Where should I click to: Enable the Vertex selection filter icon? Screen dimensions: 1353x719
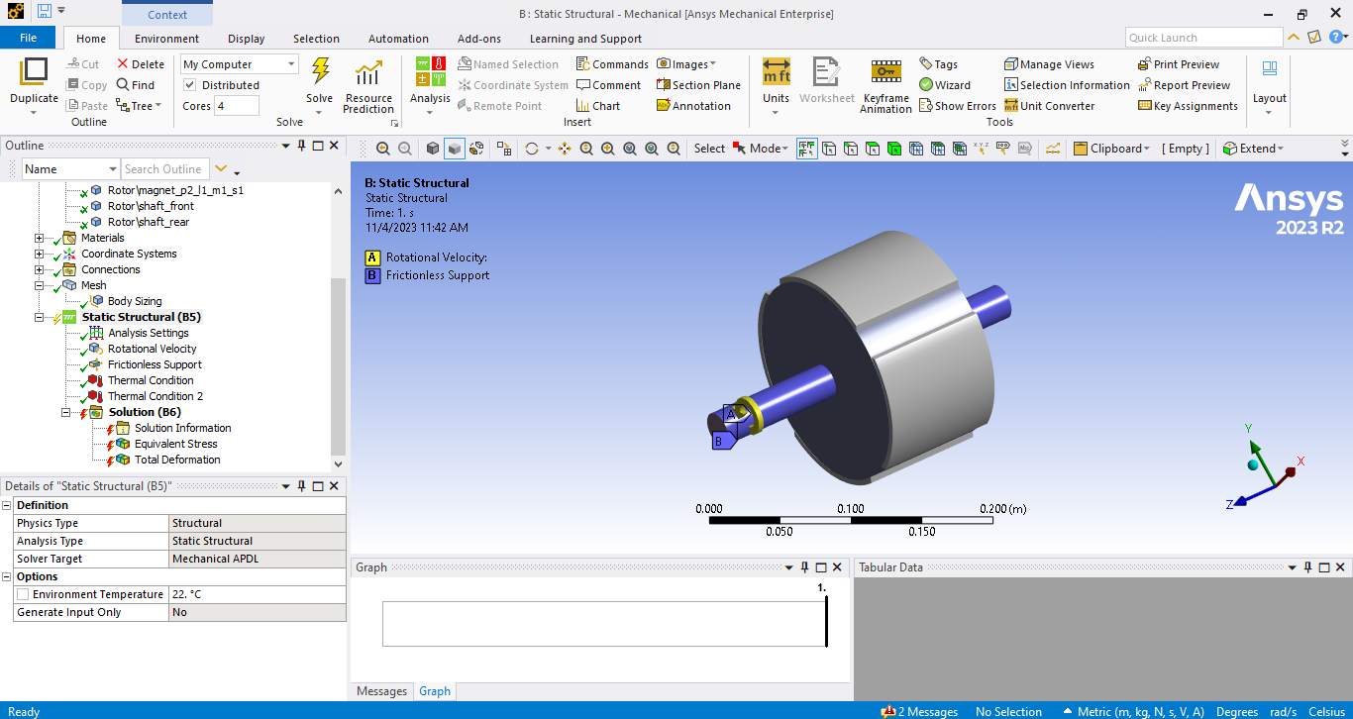828,149
